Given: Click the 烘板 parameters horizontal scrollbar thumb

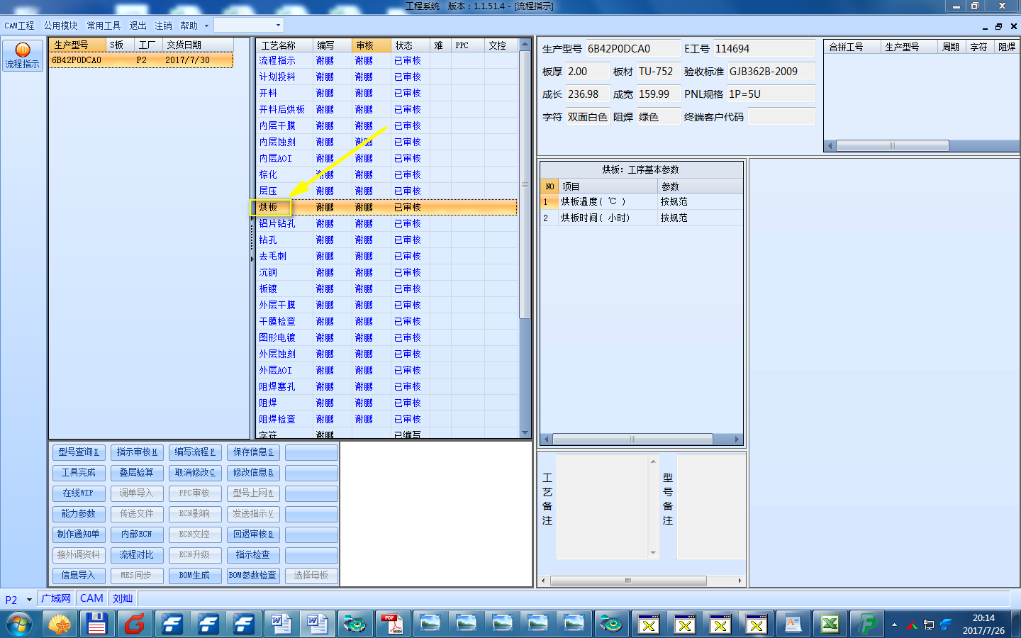Looking at the screenshot, I should click(x=632, y=440).
